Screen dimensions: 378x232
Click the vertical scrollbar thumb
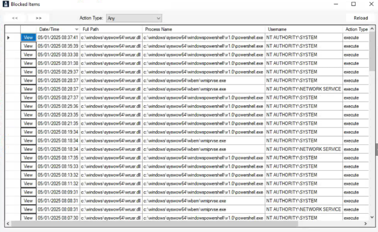(372, 51)
